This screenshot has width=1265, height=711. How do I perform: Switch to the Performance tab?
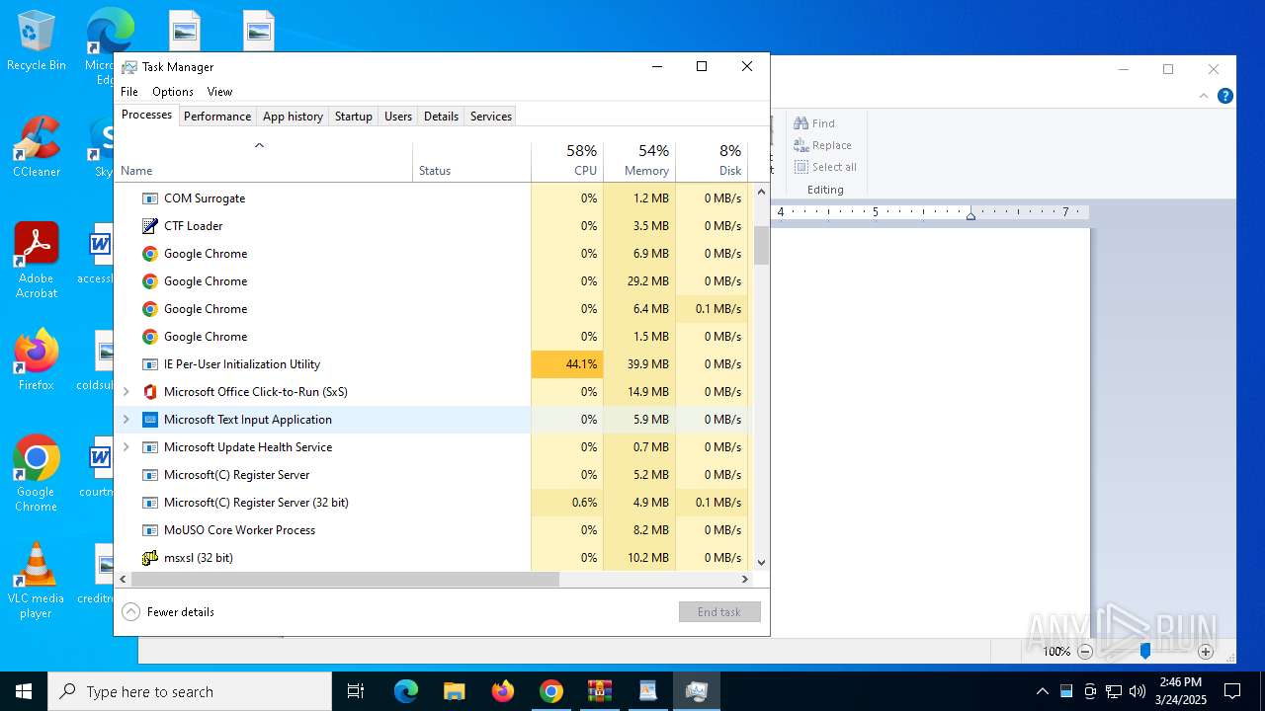(x=217, y=117)
